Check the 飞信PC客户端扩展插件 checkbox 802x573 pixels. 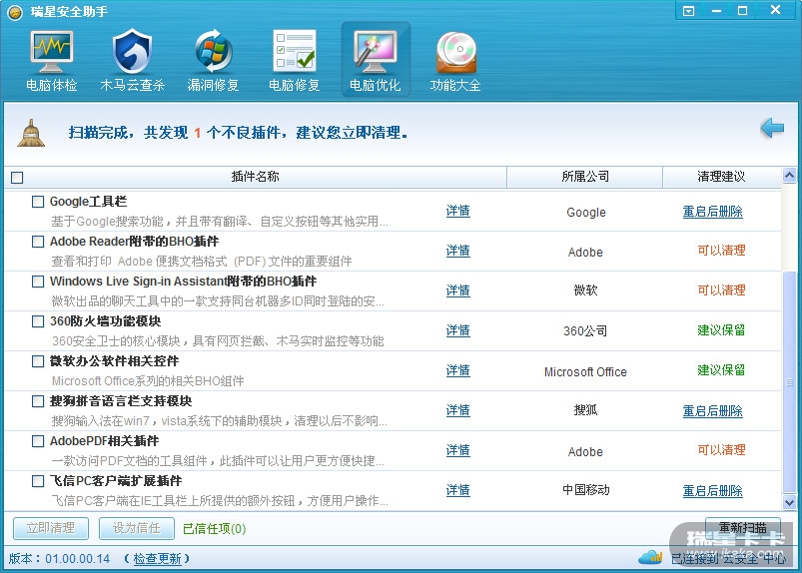(38, 480)
